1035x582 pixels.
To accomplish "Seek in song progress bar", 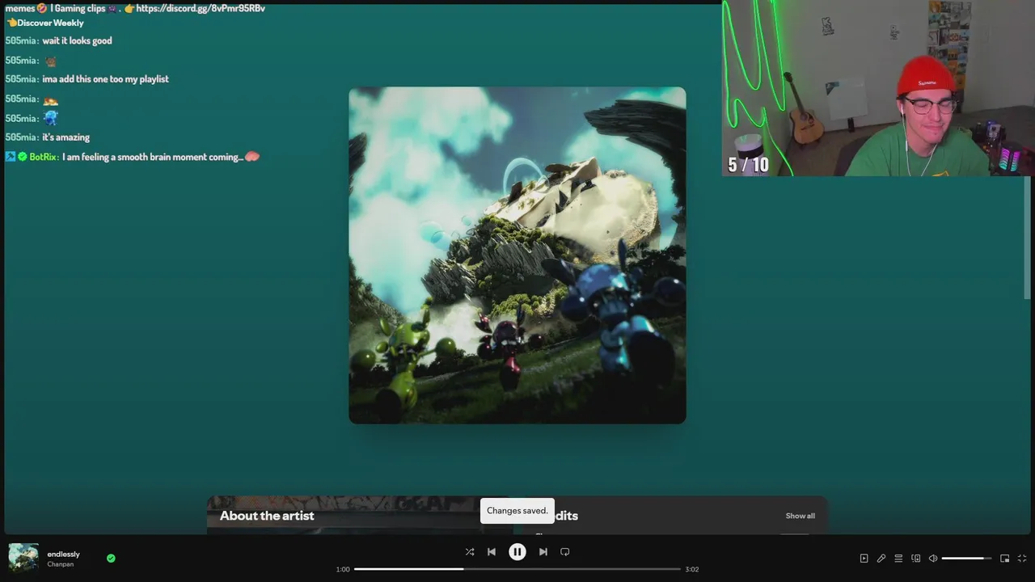I will coord(517,569).
